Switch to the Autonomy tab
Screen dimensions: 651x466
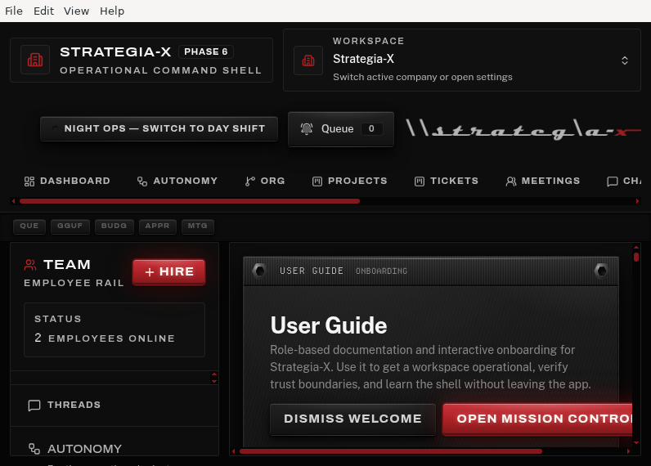(x=177, y=181)
